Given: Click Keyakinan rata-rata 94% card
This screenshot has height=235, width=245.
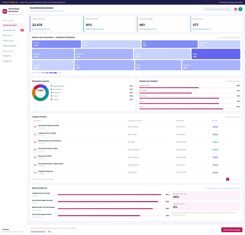Looking at the screenshot, I should click(x=206, y=196).
